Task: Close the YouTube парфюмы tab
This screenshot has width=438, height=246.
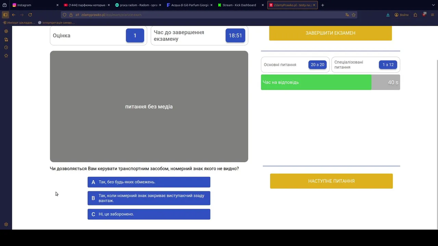Action: click(x=108, y=5)
